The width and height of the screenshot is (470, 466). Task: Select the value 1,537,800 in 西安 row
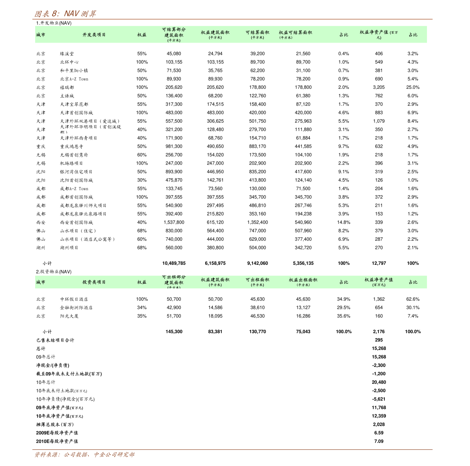(174, 223)
